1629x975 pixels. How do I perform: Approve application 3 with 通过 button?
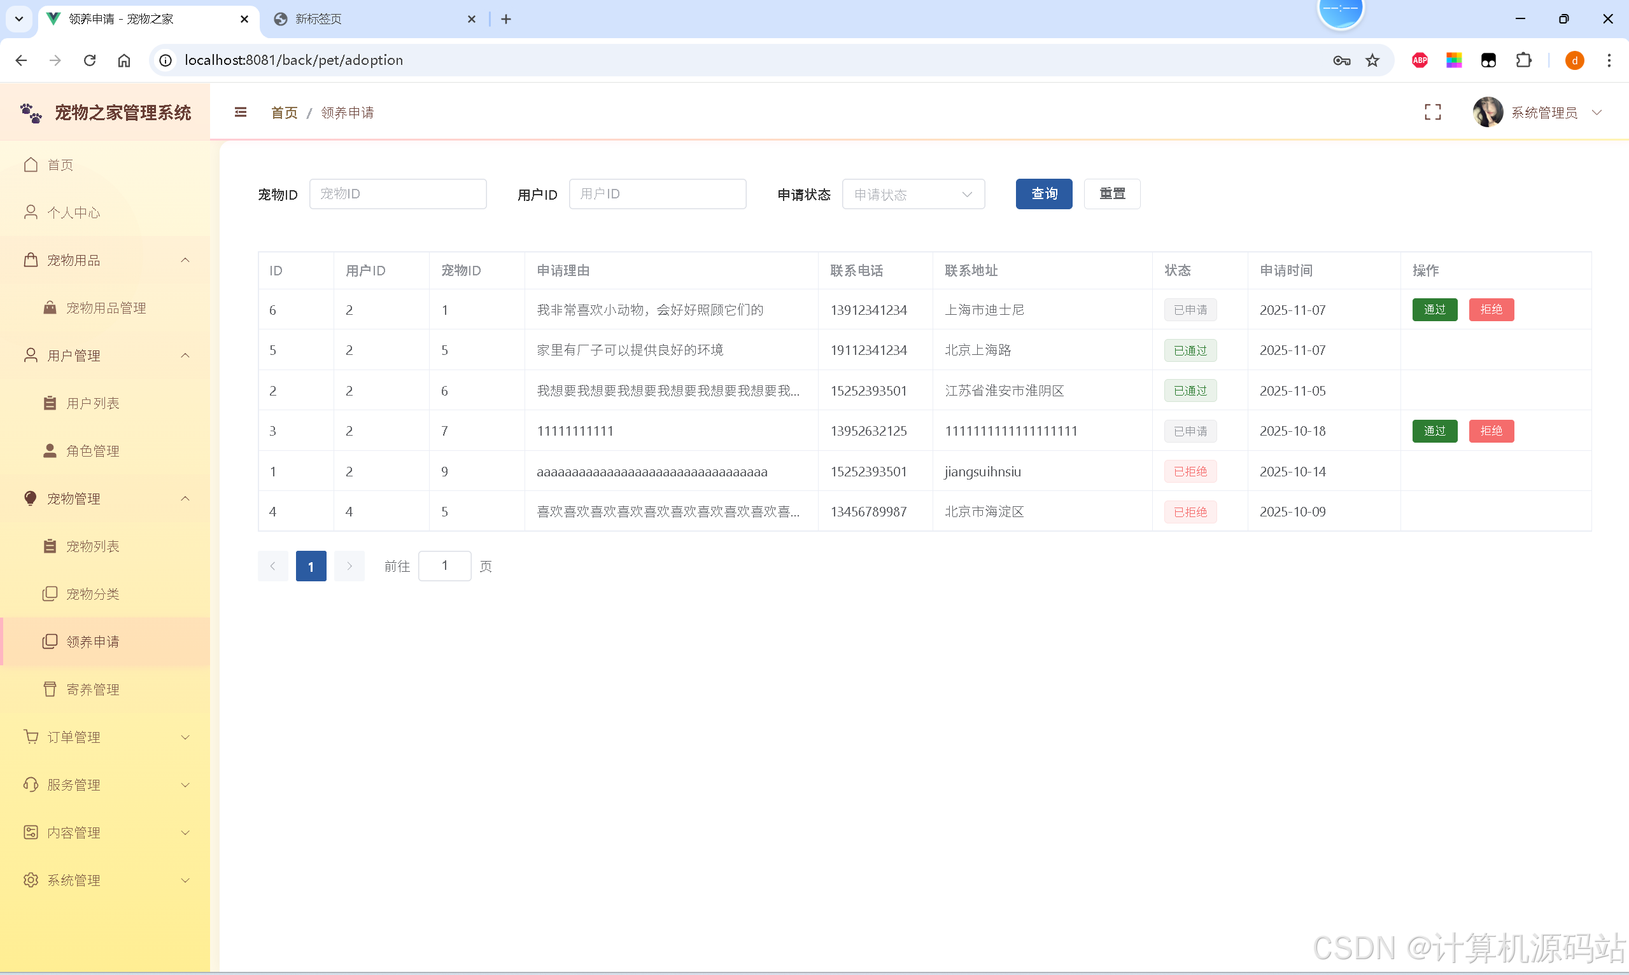coord(1434,431)
